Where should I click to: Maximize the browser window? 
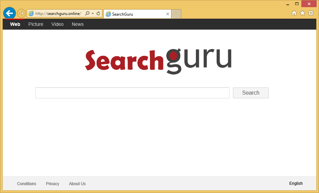tap(297, 4)
